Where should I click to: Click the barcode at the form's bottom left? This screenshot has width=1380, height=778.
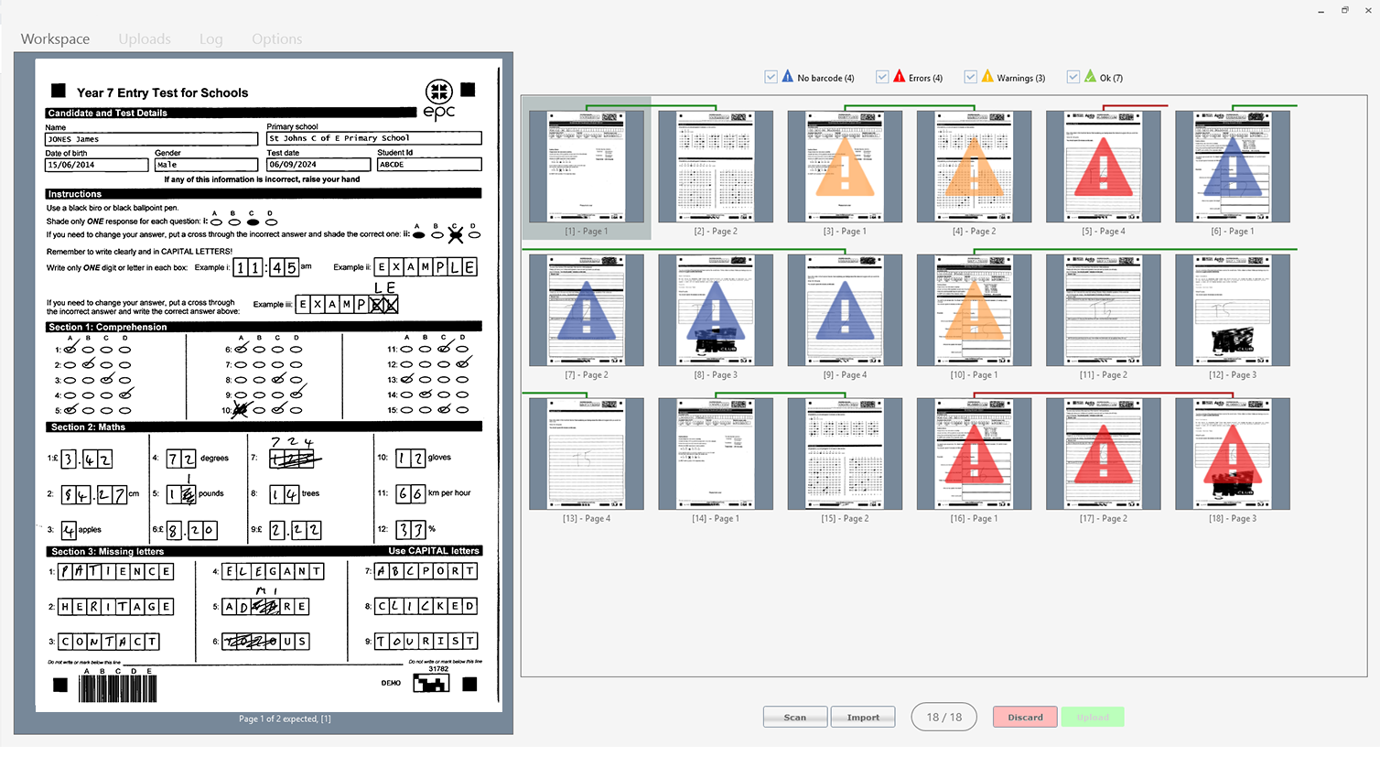[117, 687]
